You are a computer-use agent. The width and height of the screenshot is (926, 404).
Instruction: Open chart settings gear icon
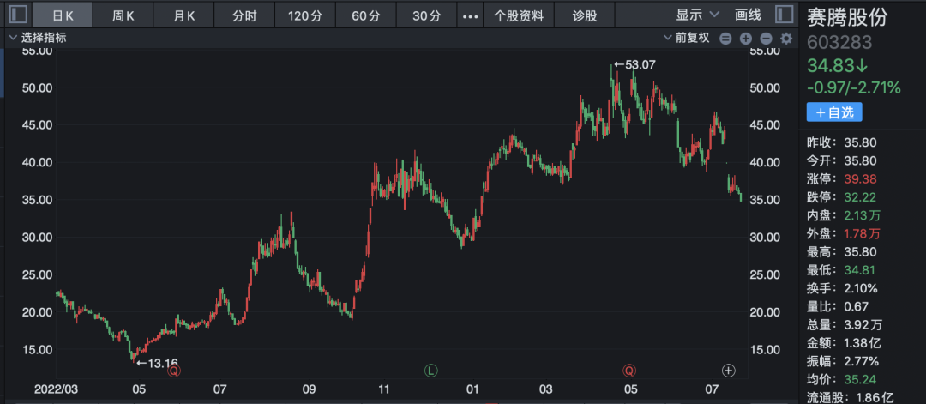(785, 38)
